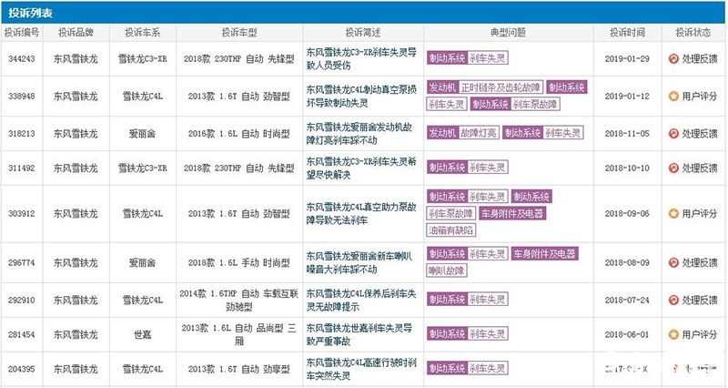728x388 pixels.
Task: Click the date 2018-06-01
Action: coord(627,334)
